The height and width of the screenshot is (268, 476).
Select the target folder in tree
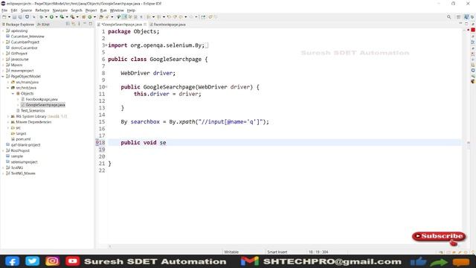[21, 133]
